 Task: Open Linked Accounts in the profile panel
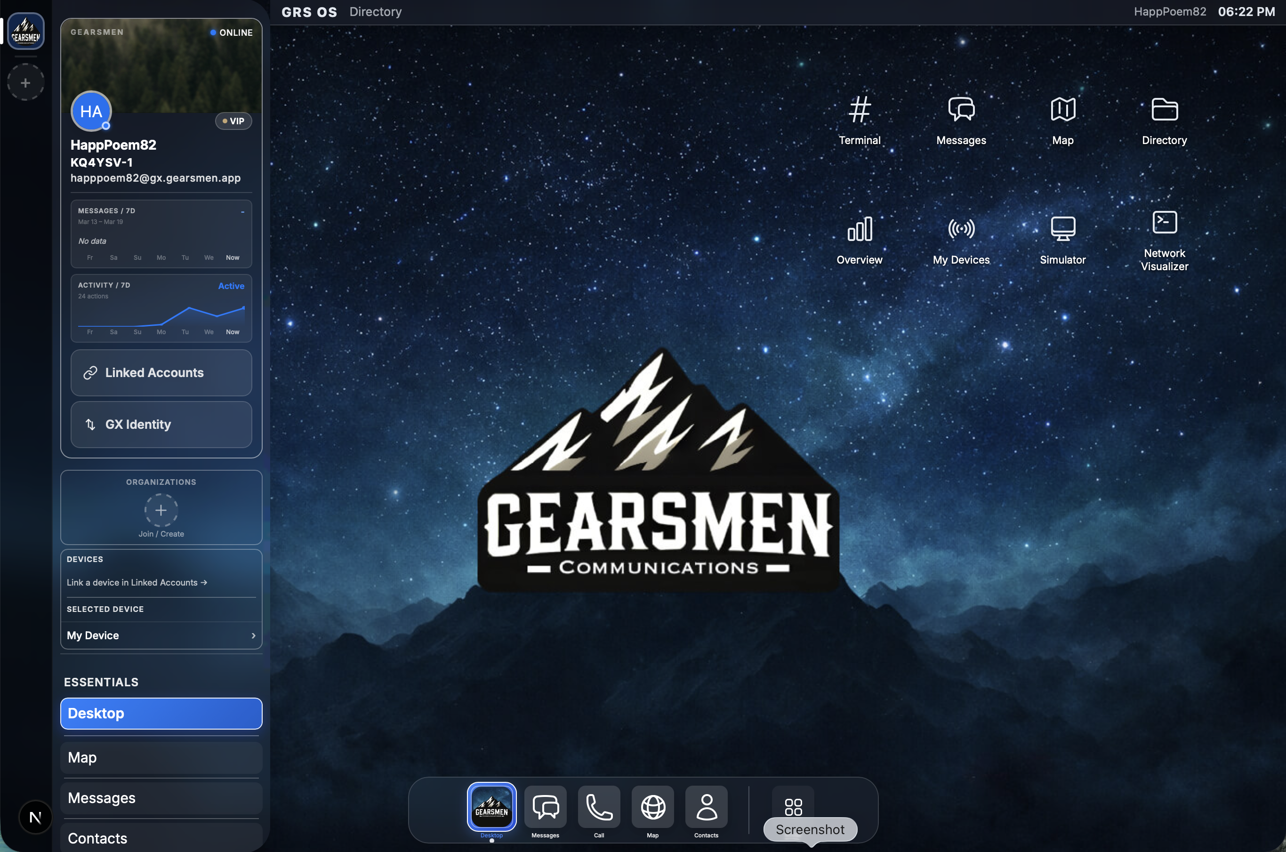(161, 373)
